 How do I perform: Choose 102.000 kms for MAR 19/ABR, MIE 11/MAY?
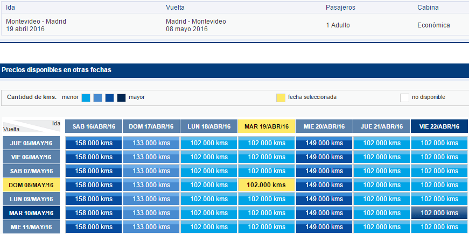click(x=267, y=227)
